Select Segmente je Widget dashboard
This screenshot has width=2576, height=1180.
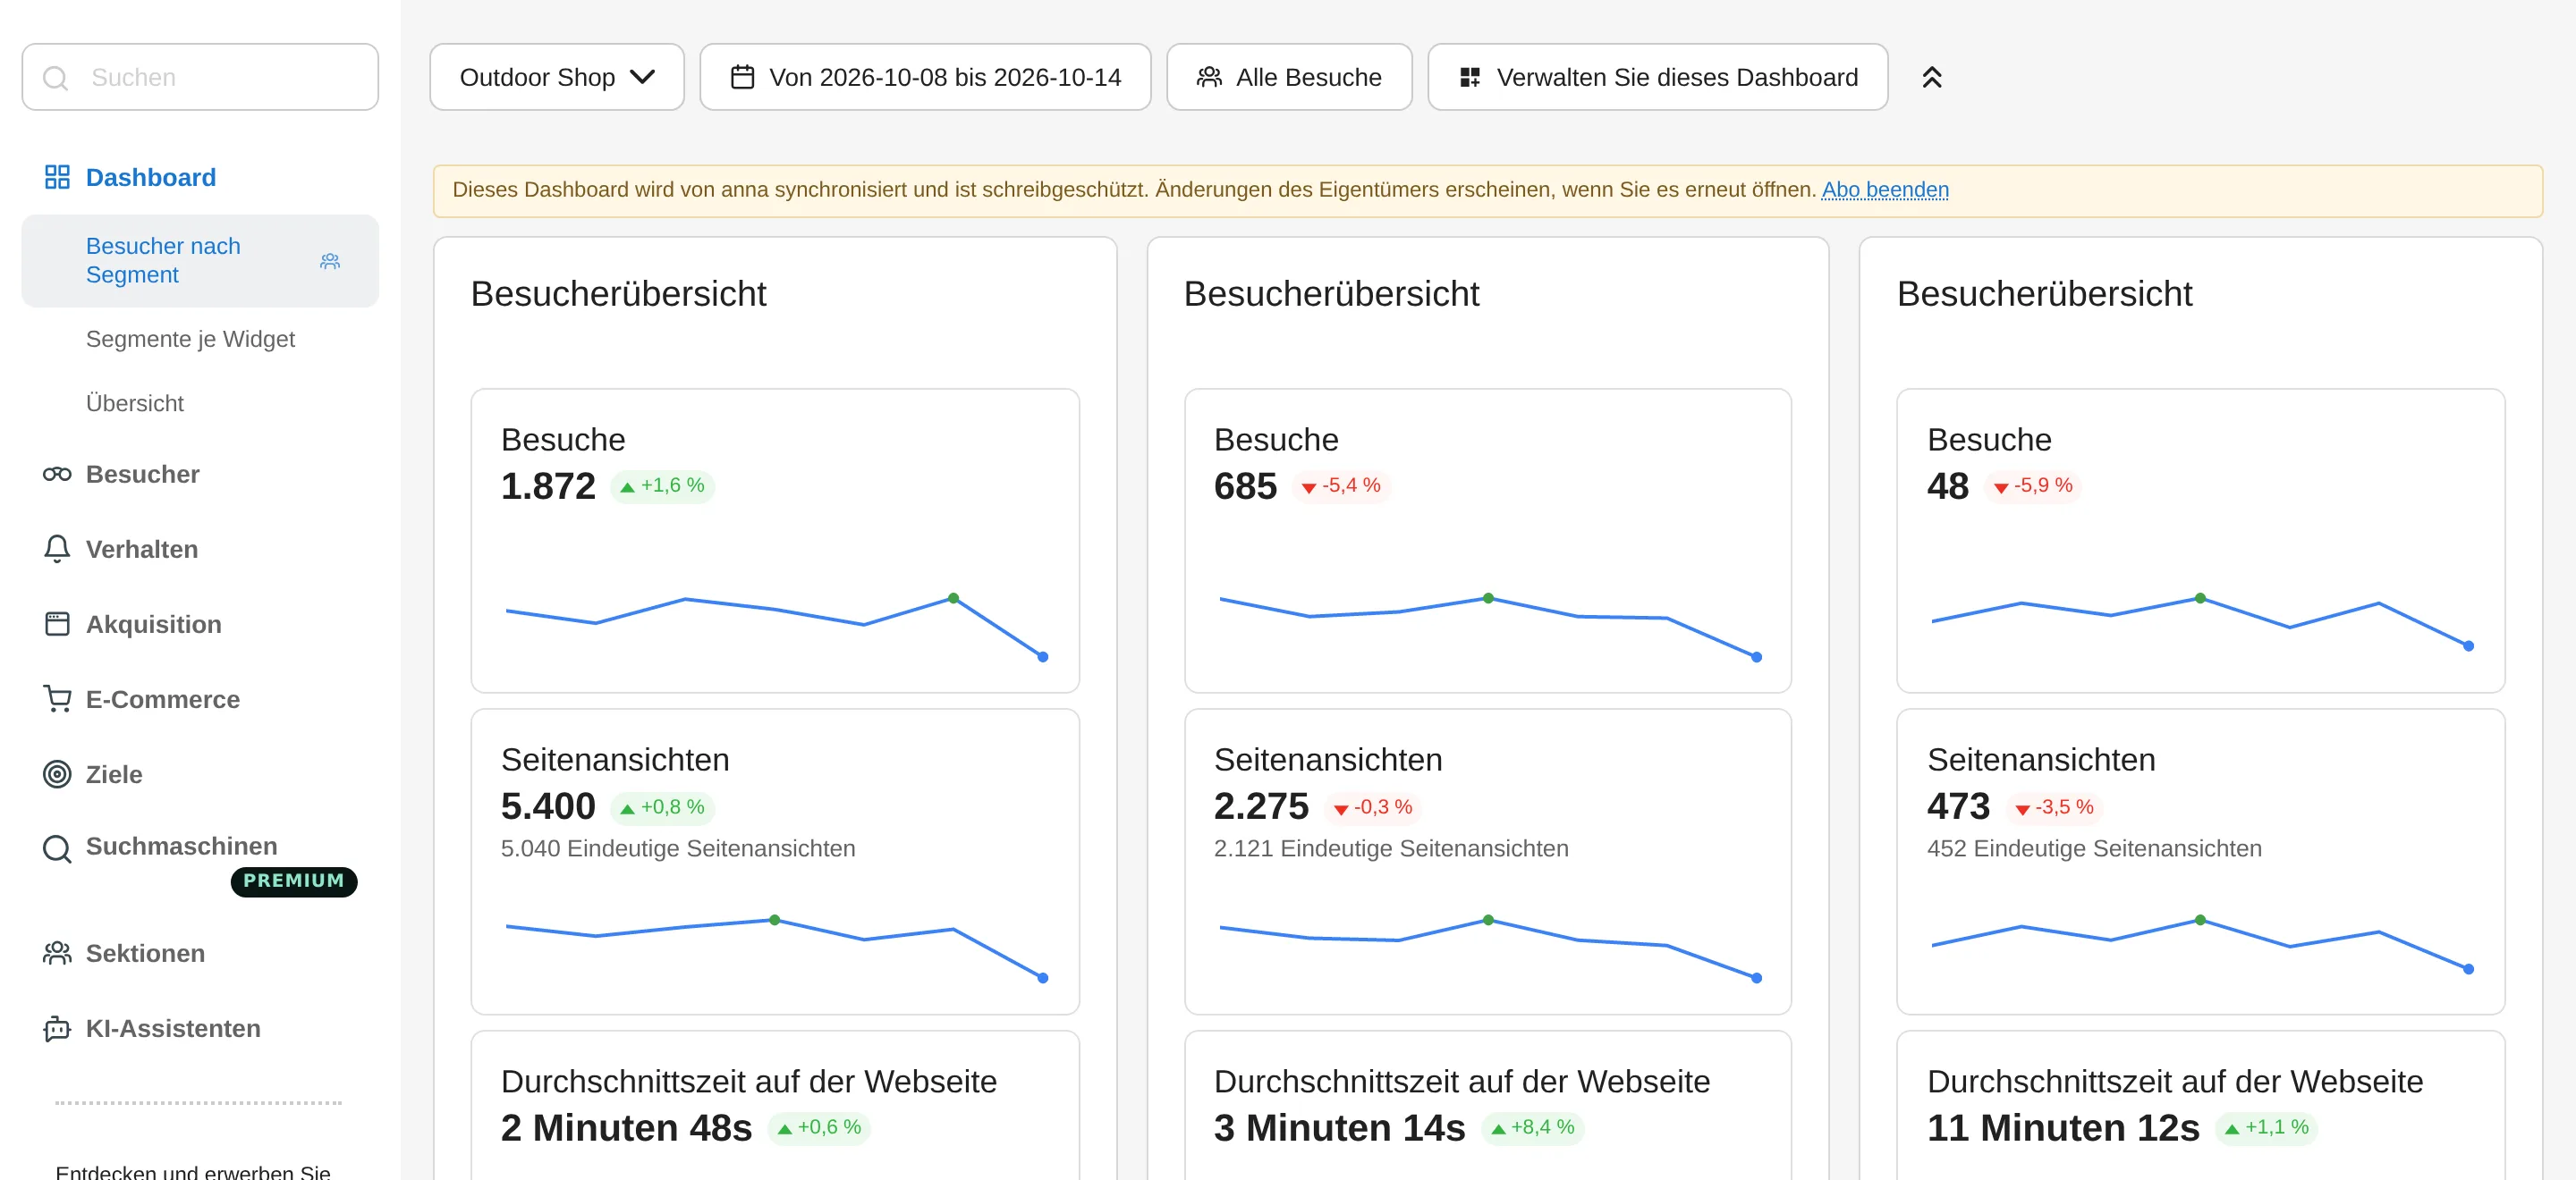coord(190,339)
